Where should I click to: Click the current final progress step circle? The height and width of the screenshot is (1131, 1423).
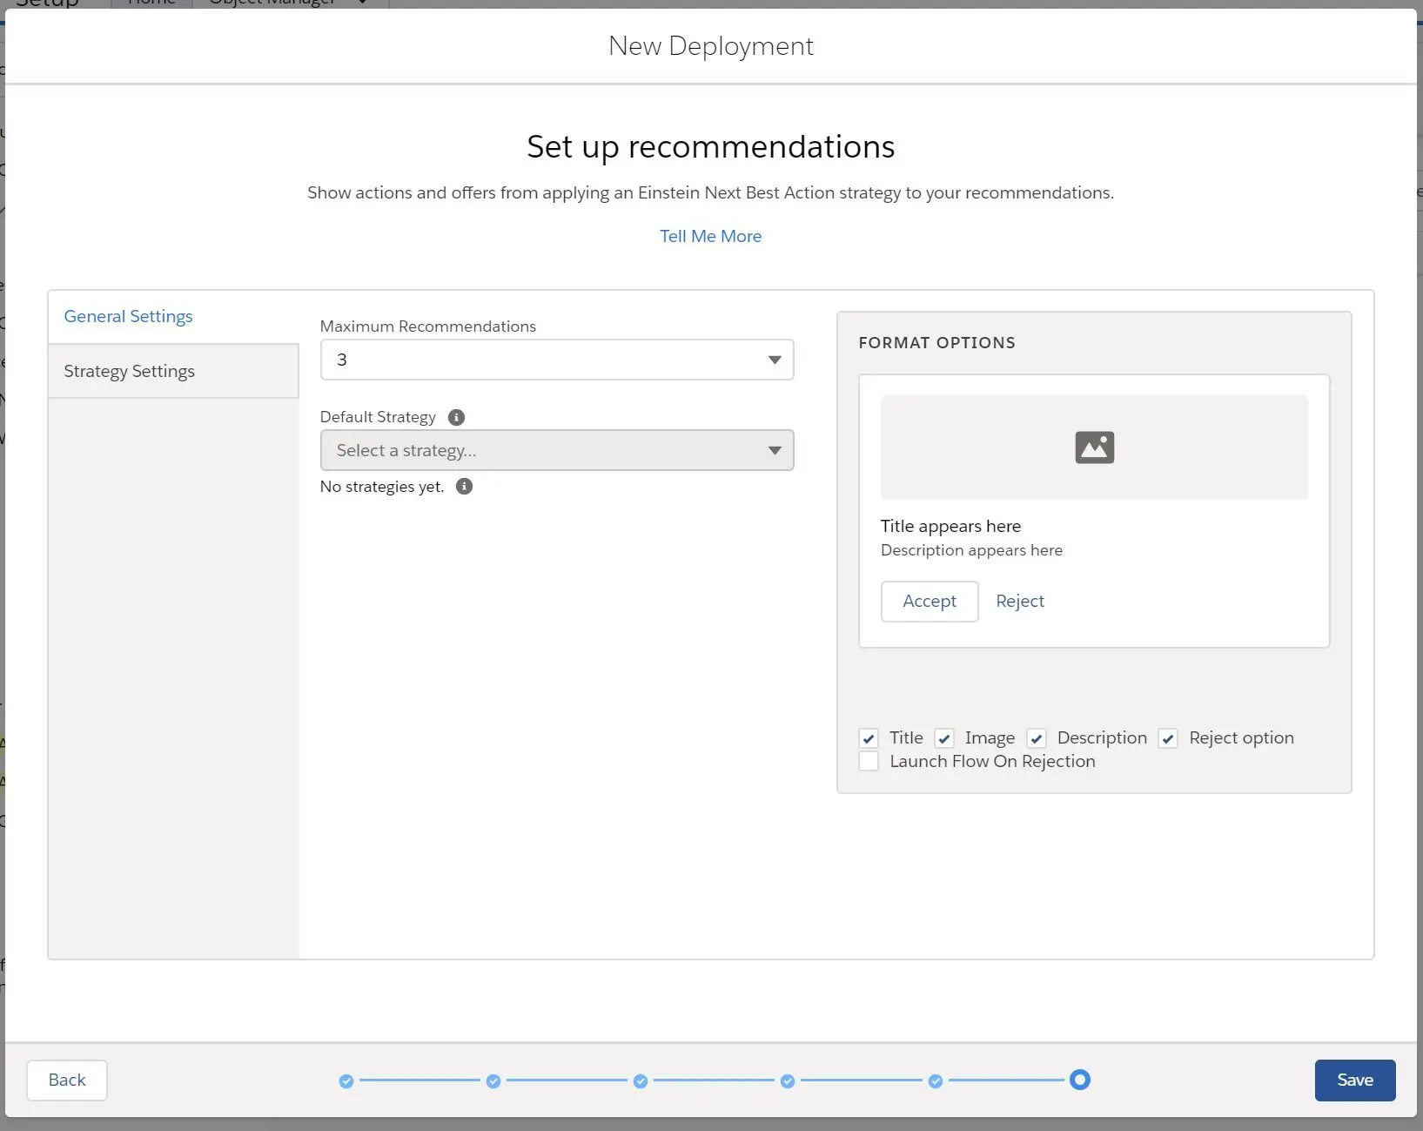[1080, 1080]
